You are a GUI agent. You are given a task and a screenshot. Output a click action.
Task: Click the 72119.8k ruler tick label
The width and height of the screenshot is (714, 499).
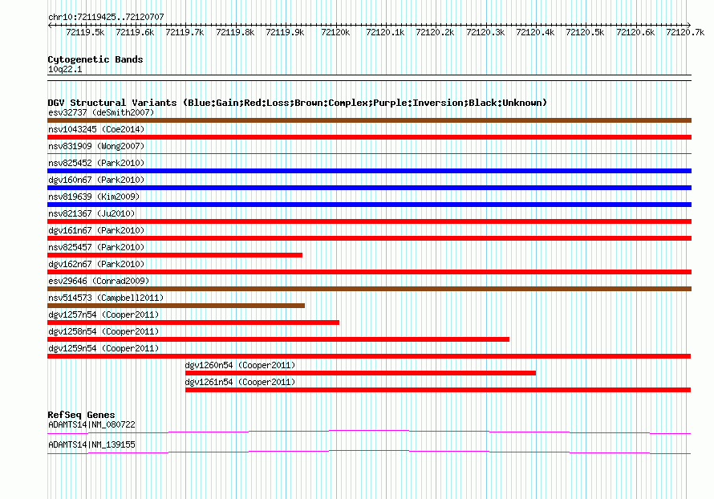(x=235, y=32)
